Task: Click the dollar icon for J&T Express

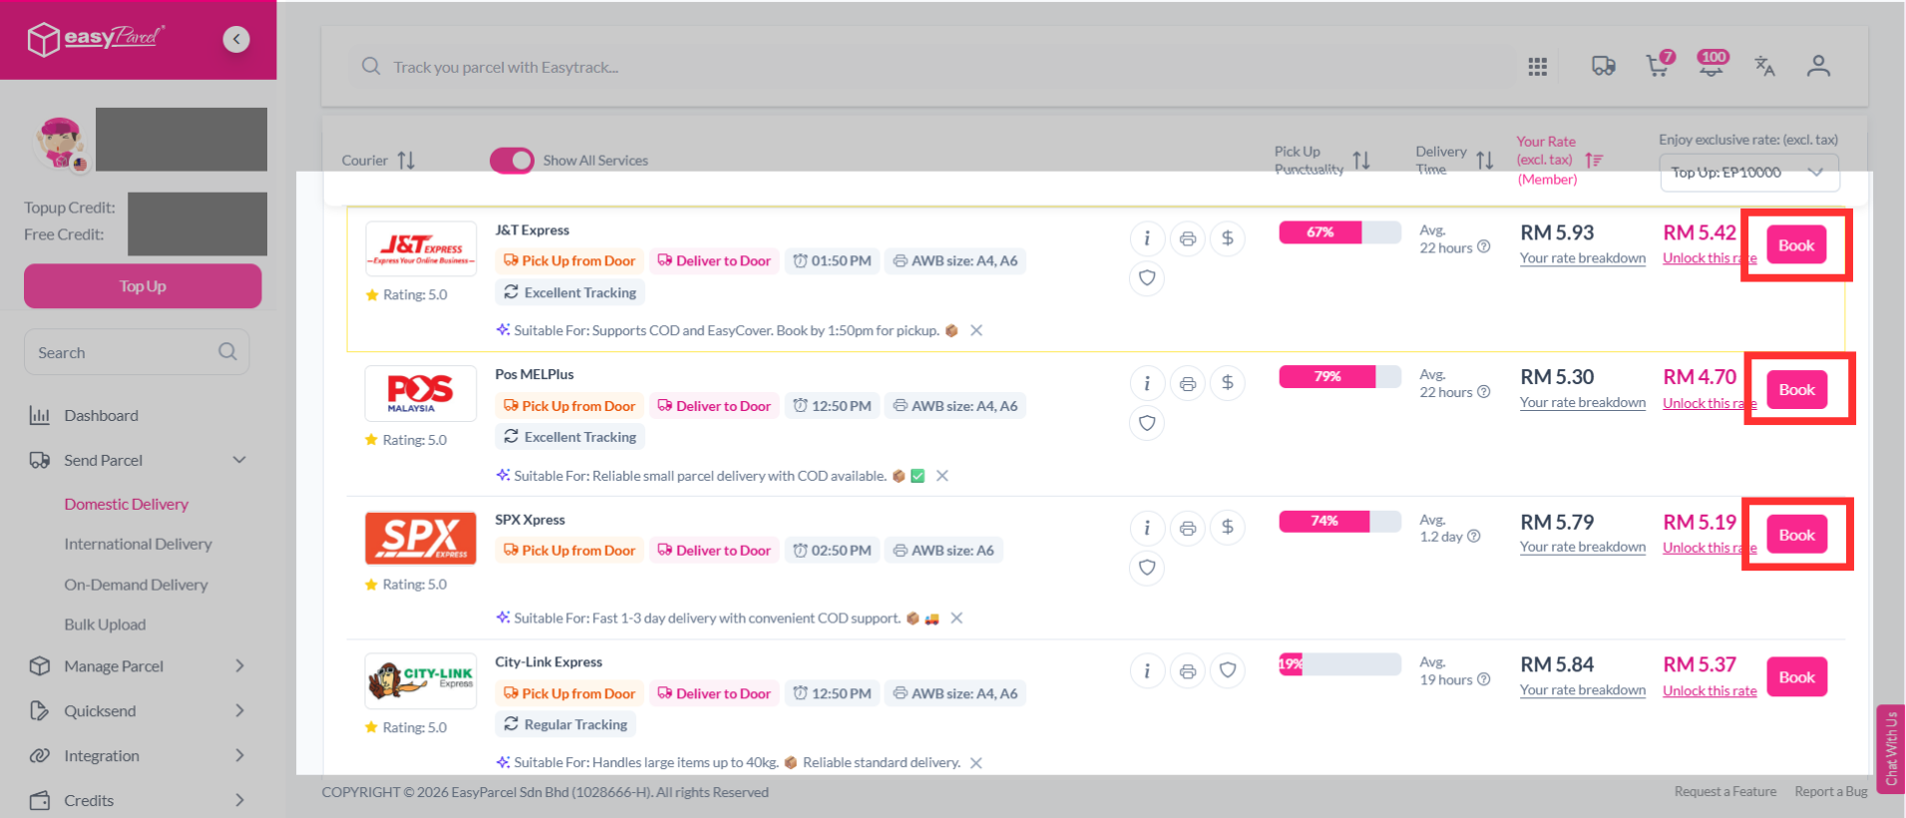Action: [1228, 238]
